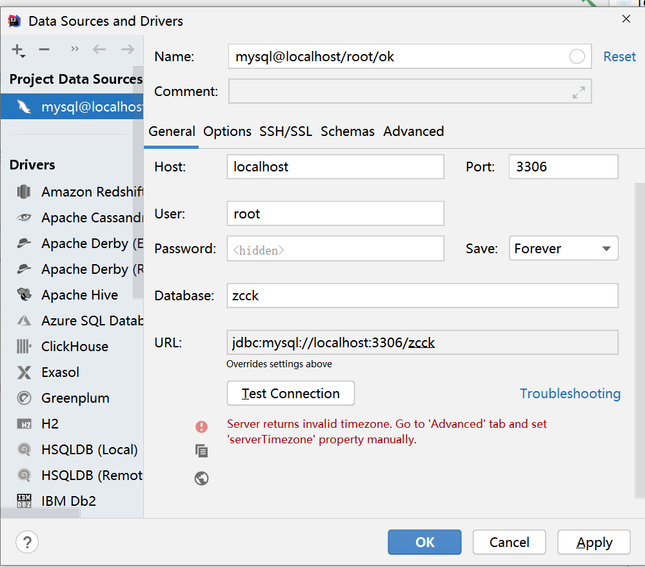Click the back navigation arrow icon
645x567 pixels.
[99, 50]
